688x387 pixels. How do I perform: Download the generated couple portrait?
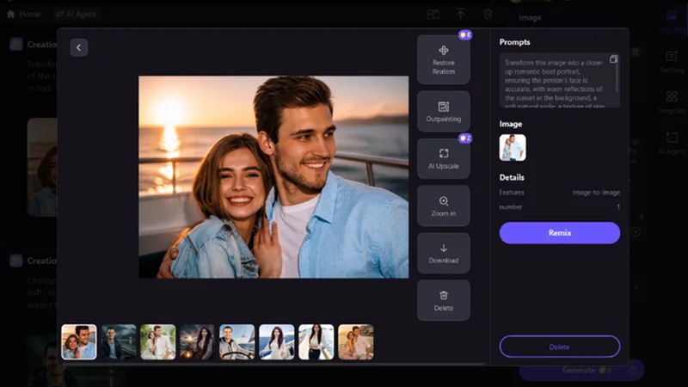coord(444,253)
